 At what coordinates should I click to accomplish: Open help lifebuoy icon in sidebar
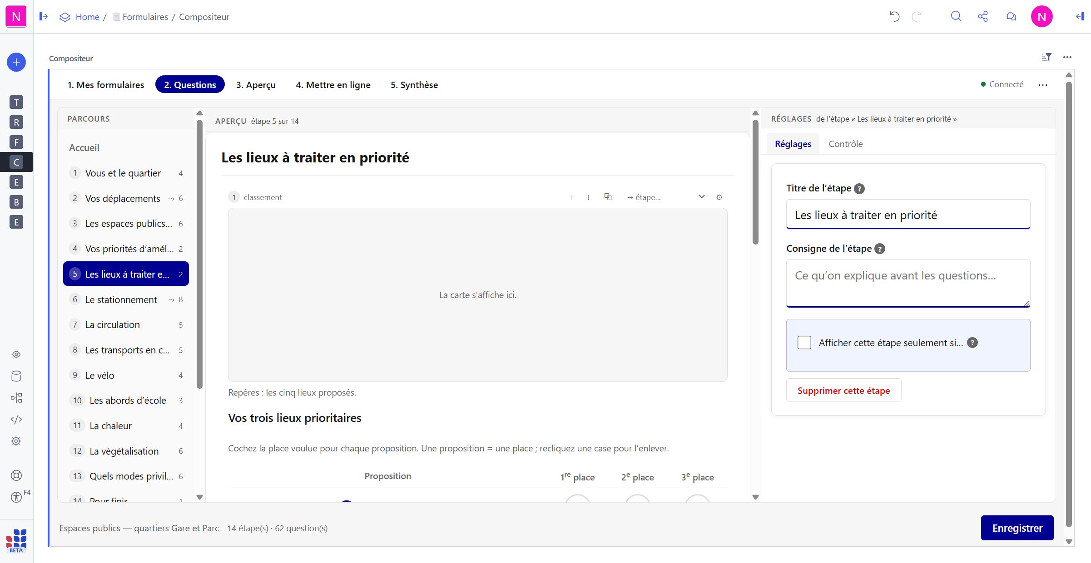tap(16, 475)
